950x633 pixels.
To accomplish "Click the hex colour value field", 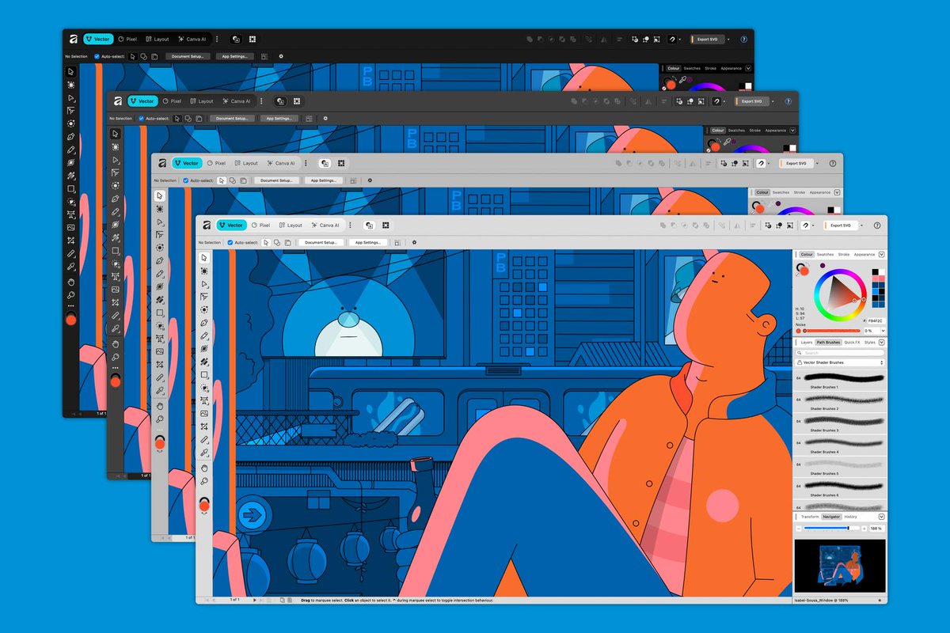I will click(876, 320).
